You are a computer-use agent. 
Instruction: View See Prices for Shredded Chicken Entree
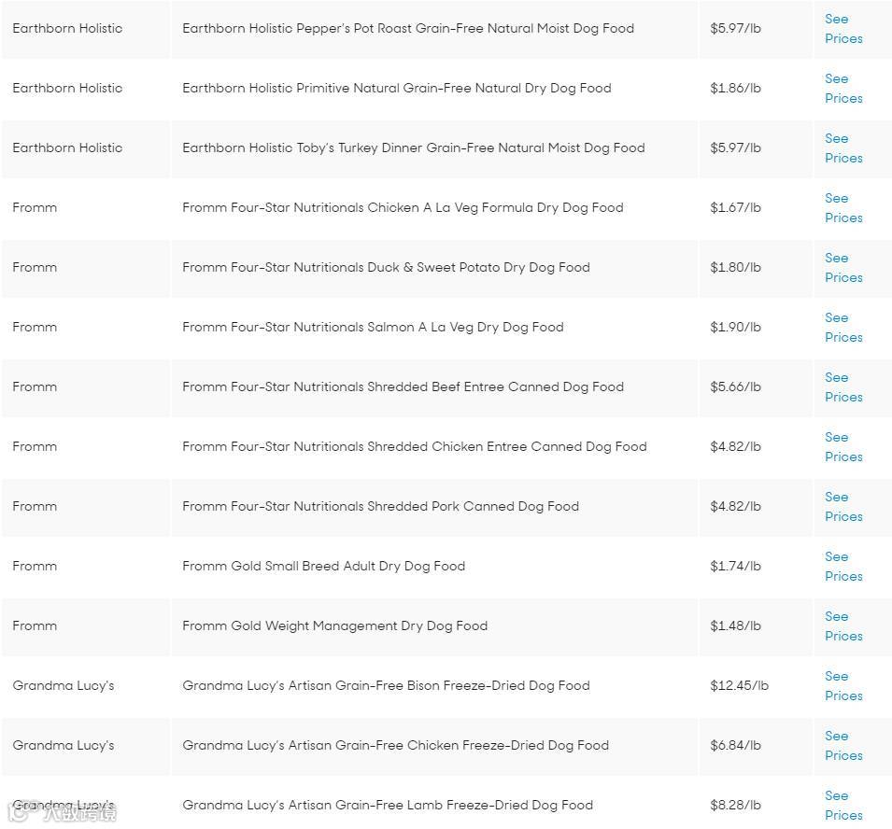point(843,447)
